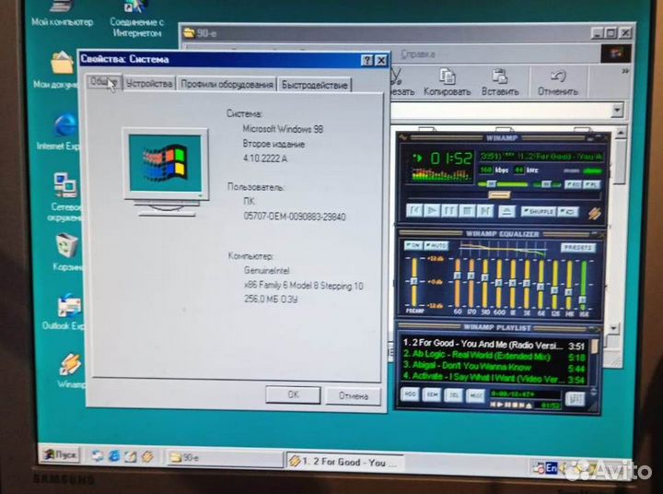Click the Winamp time display
The height and width of the screenshot is (494, 663).
coord(450,159)
